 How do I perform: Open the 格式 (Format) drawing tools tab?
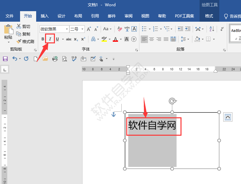click(x=209, y=16)
